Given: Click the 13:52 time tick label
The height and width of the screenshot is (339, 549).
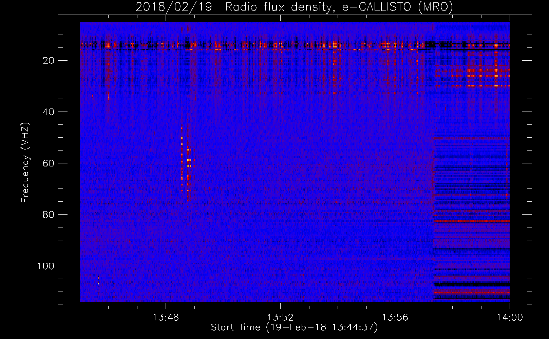Looking at the screenshot, I should pyautogui.click(x=280, y=318).
